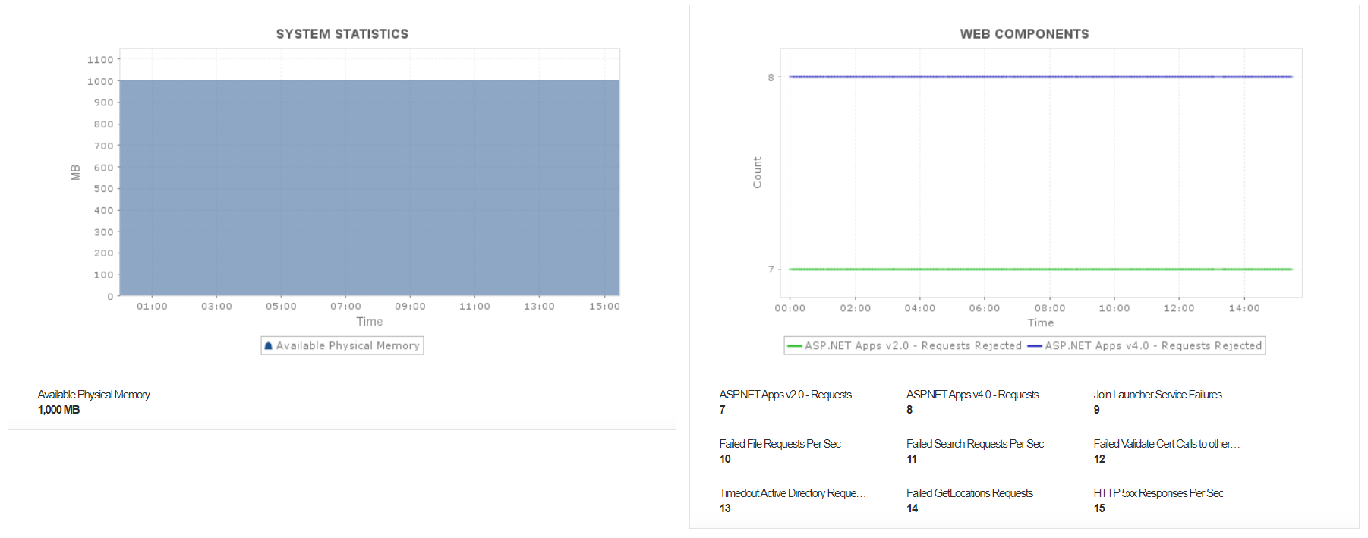Image resolution: width=1368 pixels, height=538 pixels.
Task: Click the blue ASP.NET v4.0 legend line
Action: click(x=1035, y=346)
